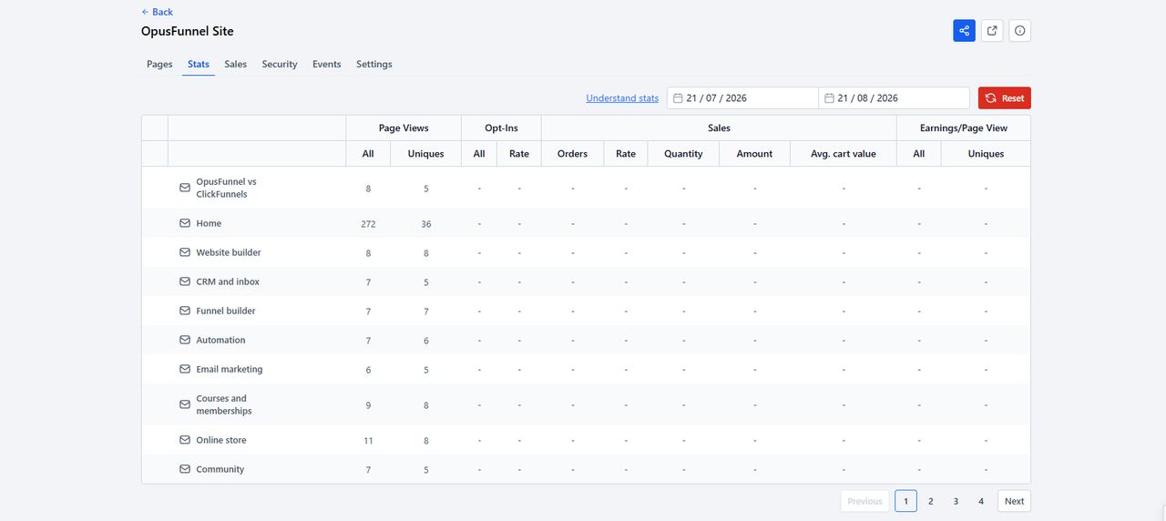Open the Sales tab
Screen dimensions: 1166x521
(x=236, y=64)
